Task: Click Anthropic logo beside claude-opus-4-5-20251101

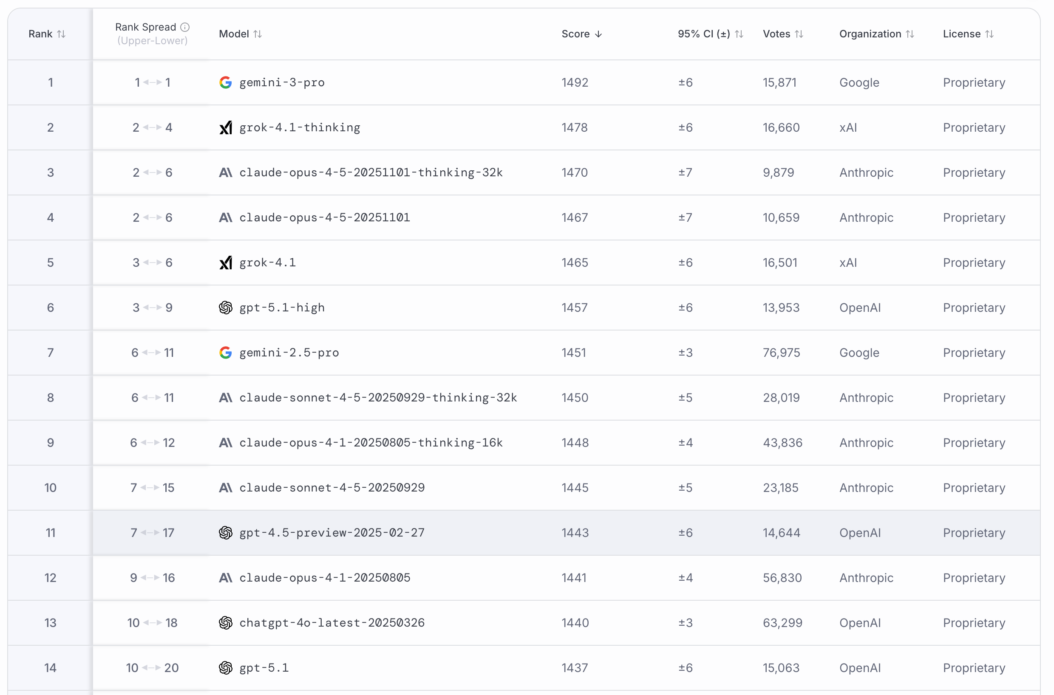Action: 225,218
